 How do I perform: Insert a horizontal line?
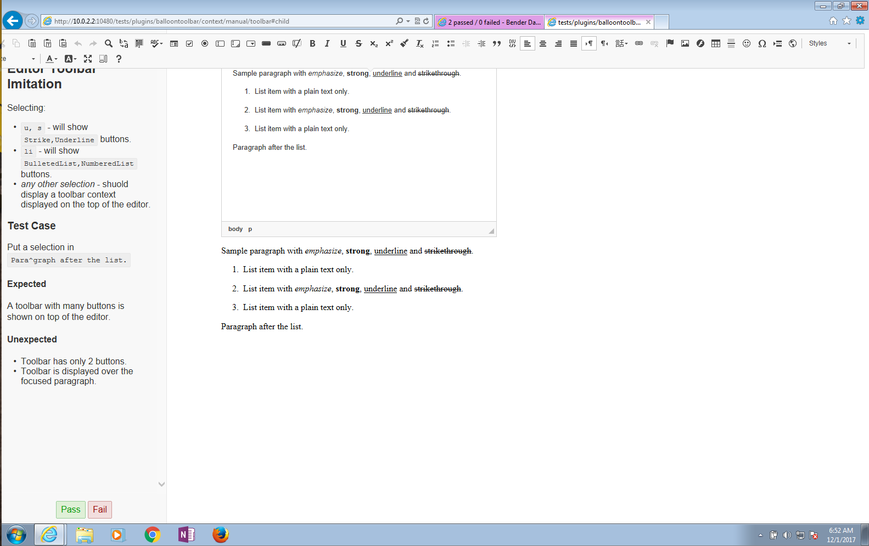pos(731,43)
